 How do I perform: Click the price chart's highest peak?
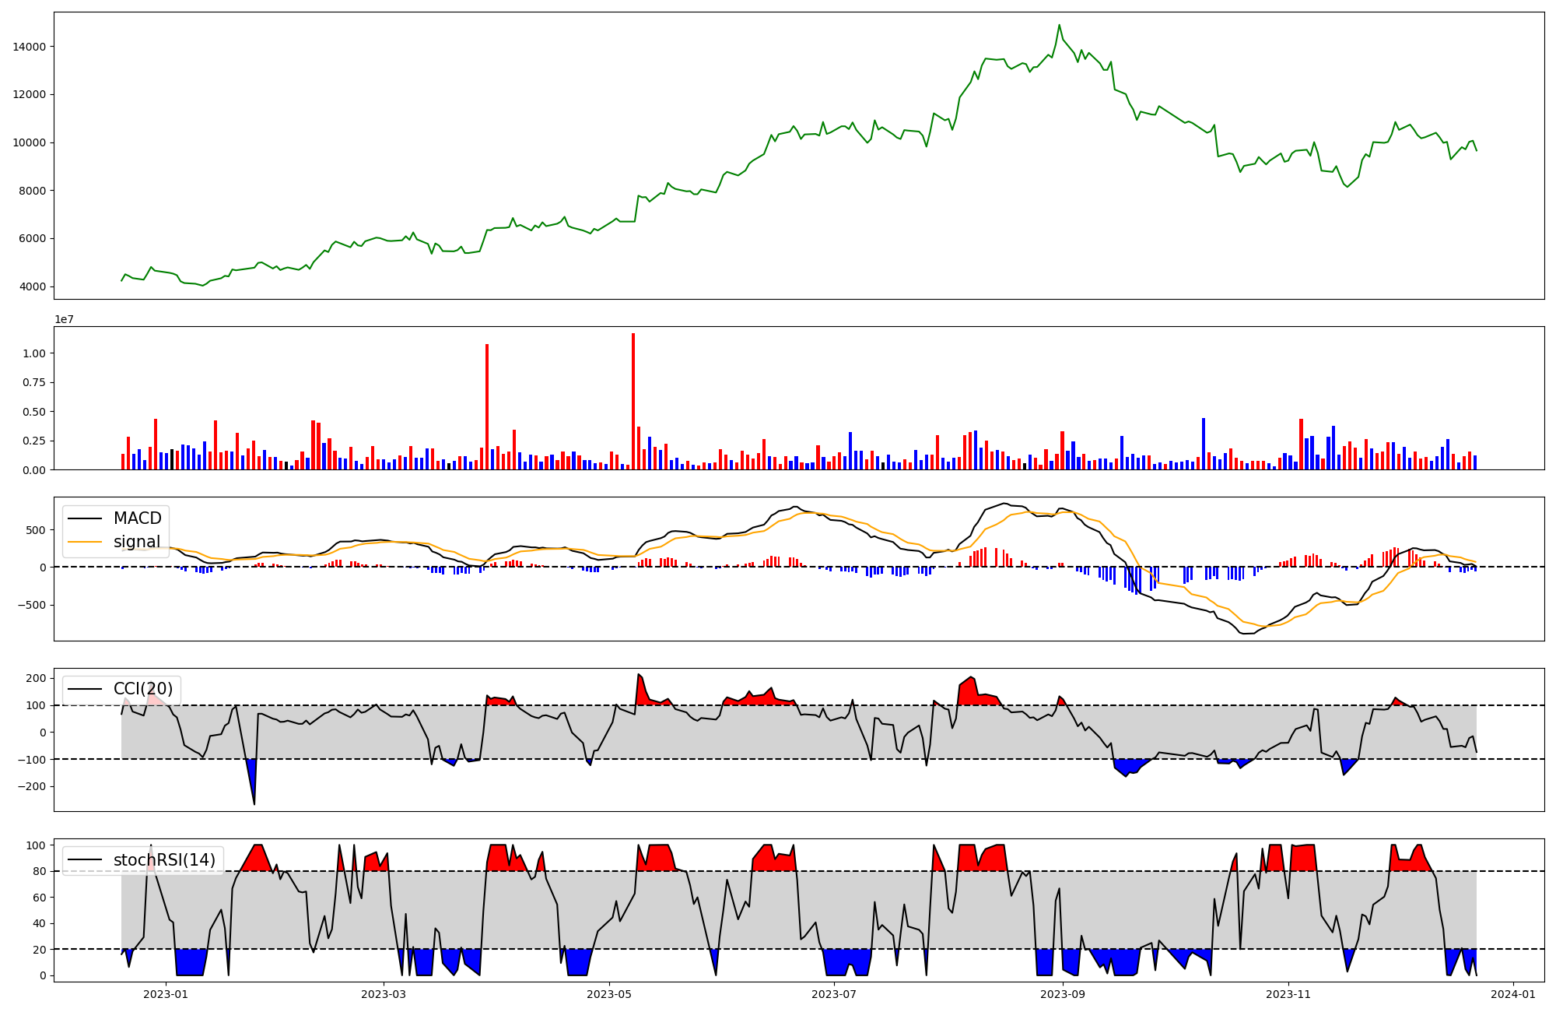(x=1059, y=25)
